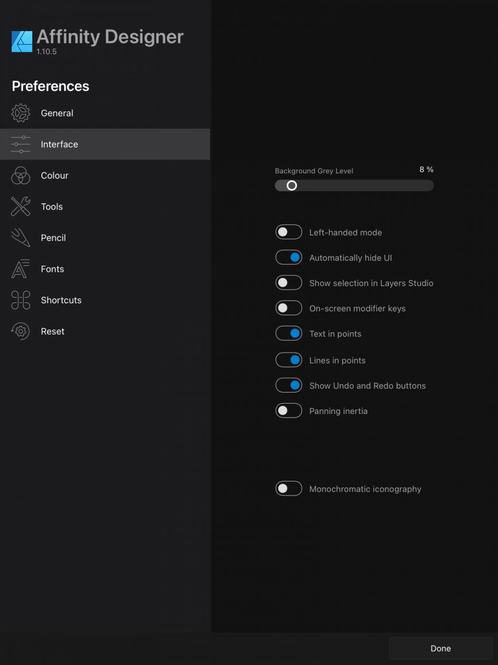Adjust the Background Grey Level slider
This screenshot has height=665, width=498.
(292, 185)
